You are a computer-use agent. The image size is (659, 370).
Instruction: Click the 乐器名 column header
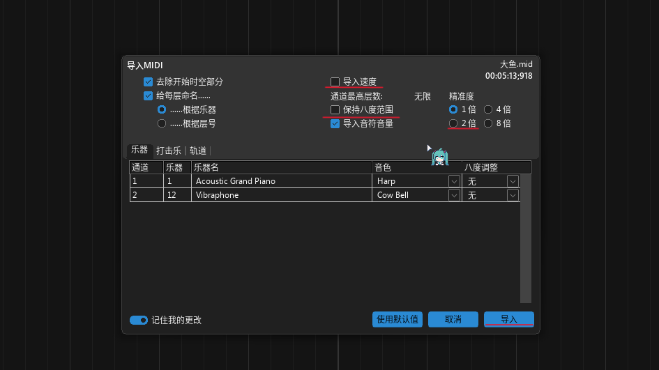282,167
